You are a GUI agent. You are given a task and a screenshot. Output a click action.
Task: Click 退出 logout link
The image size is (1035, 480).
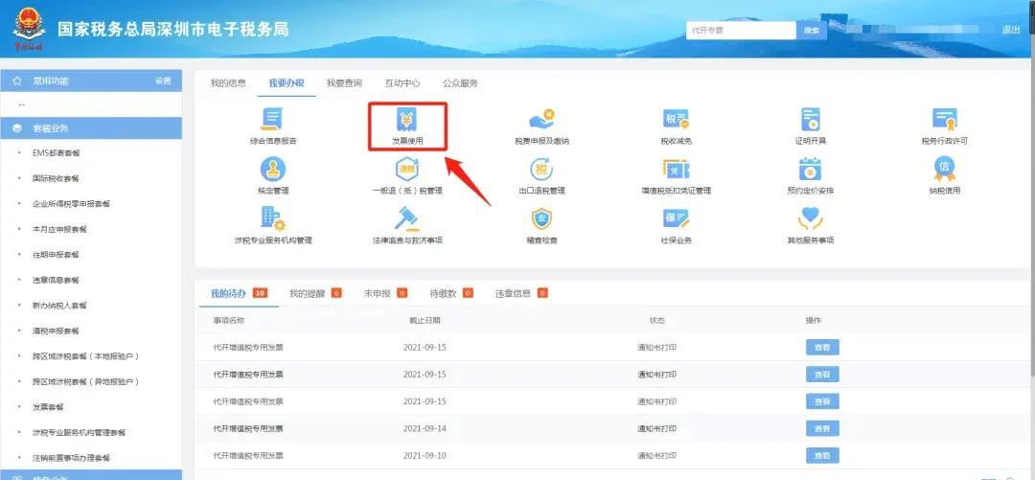coord(1011,31)
